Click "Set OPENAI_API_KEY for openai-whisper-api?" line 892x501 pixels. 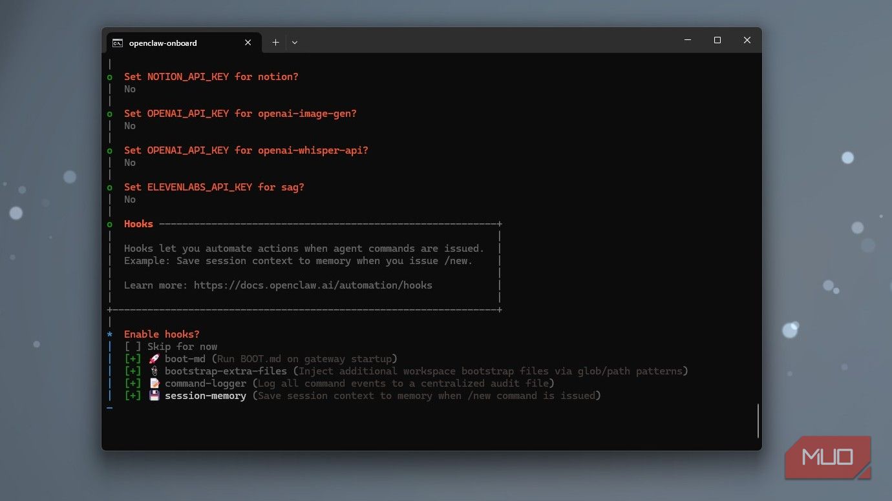coord(246,150)
